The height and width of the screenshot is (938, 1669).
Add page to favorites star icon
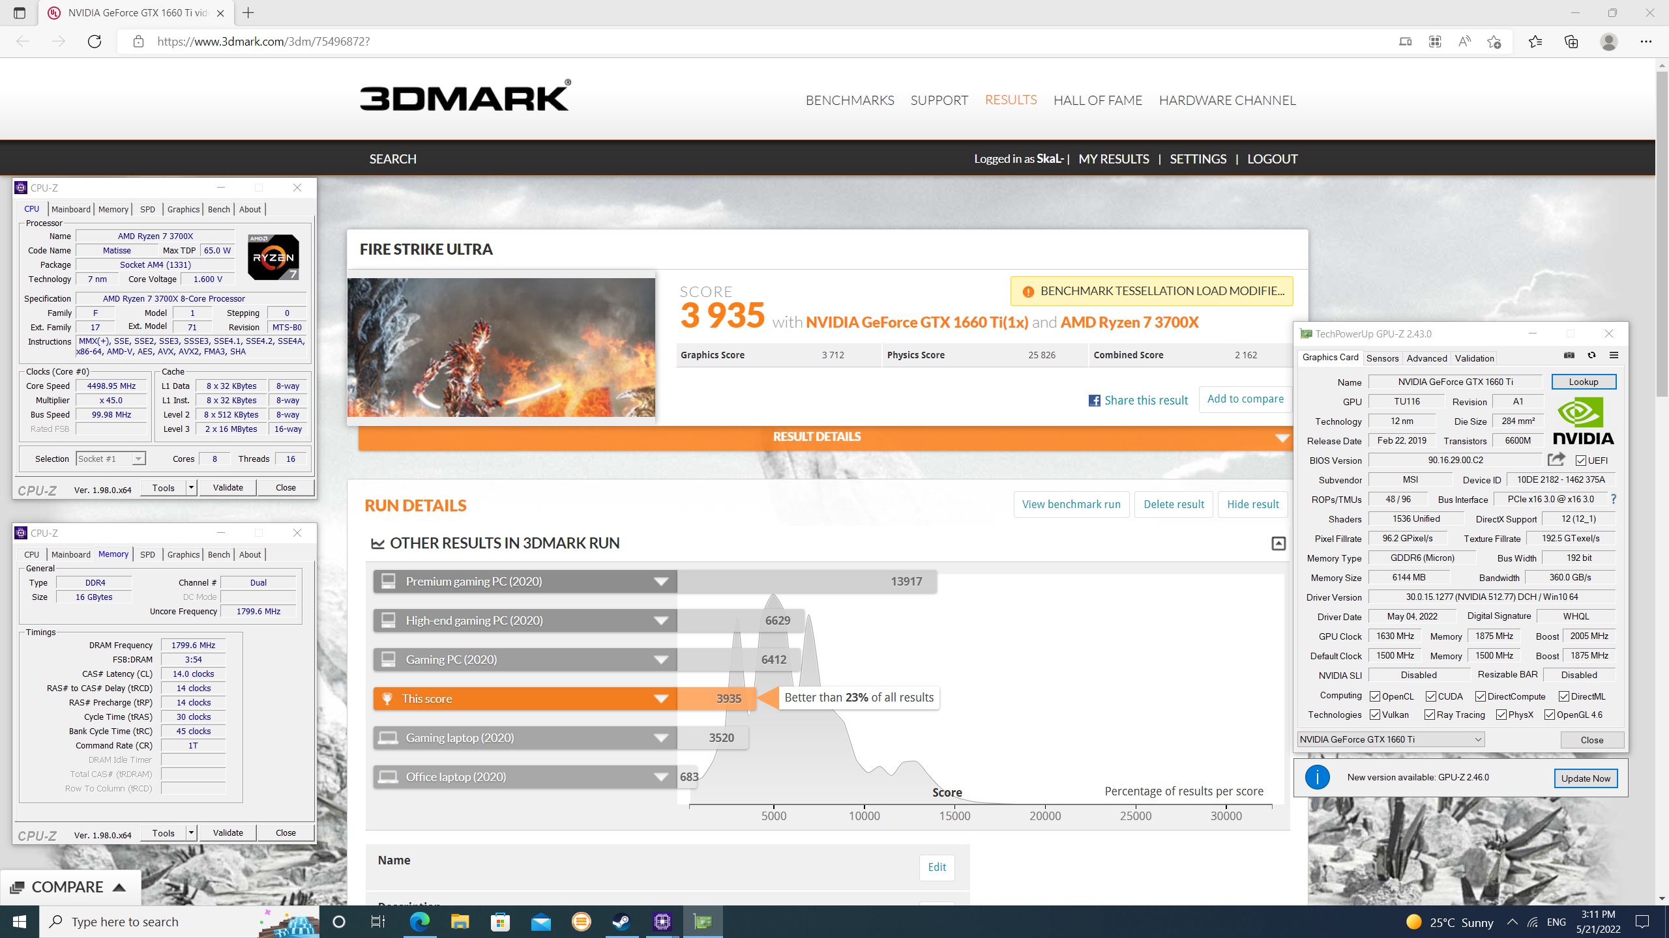pos(1494,42)
